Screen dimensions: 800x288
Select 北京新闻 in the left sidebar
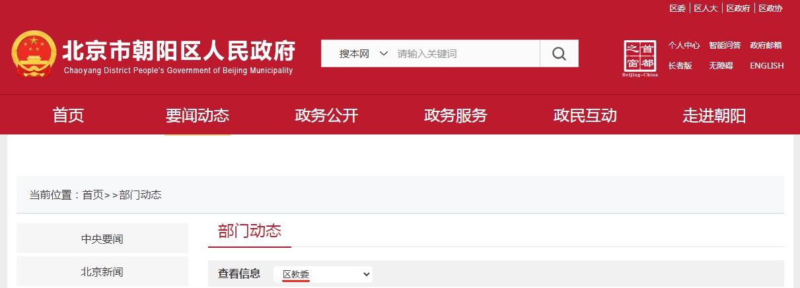click(102, 272)
